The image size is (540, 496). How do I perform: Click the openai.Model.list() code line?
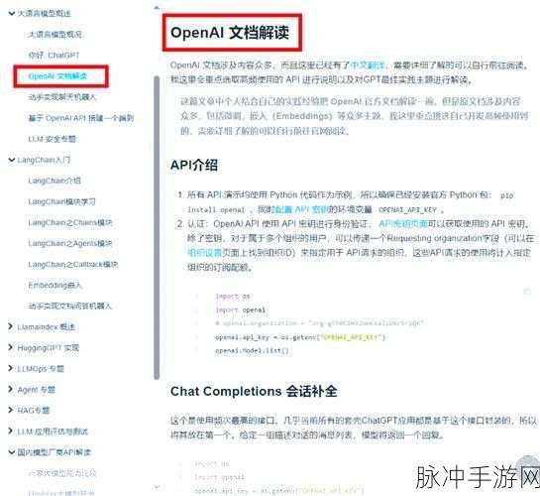252,350
